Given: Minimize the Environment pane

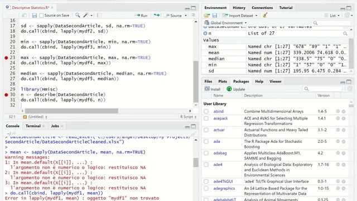Looking at the screenshot, I should [342, 8].
